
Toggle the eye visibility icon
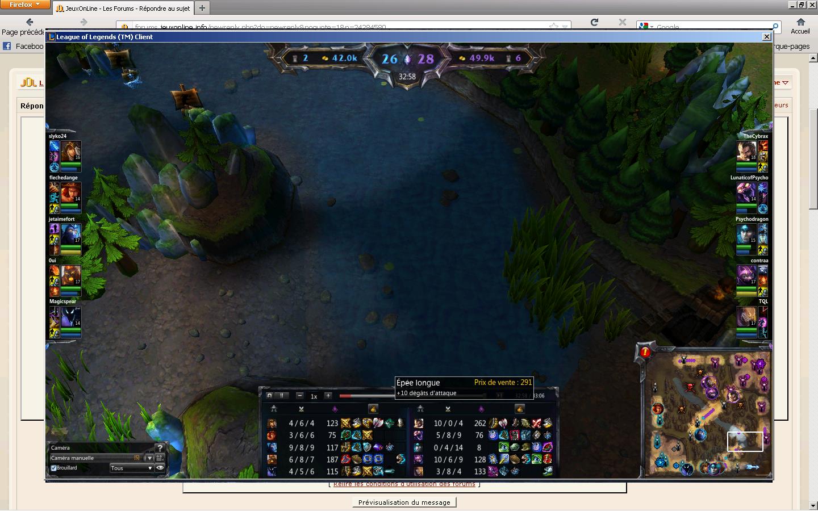pos(160,468)
